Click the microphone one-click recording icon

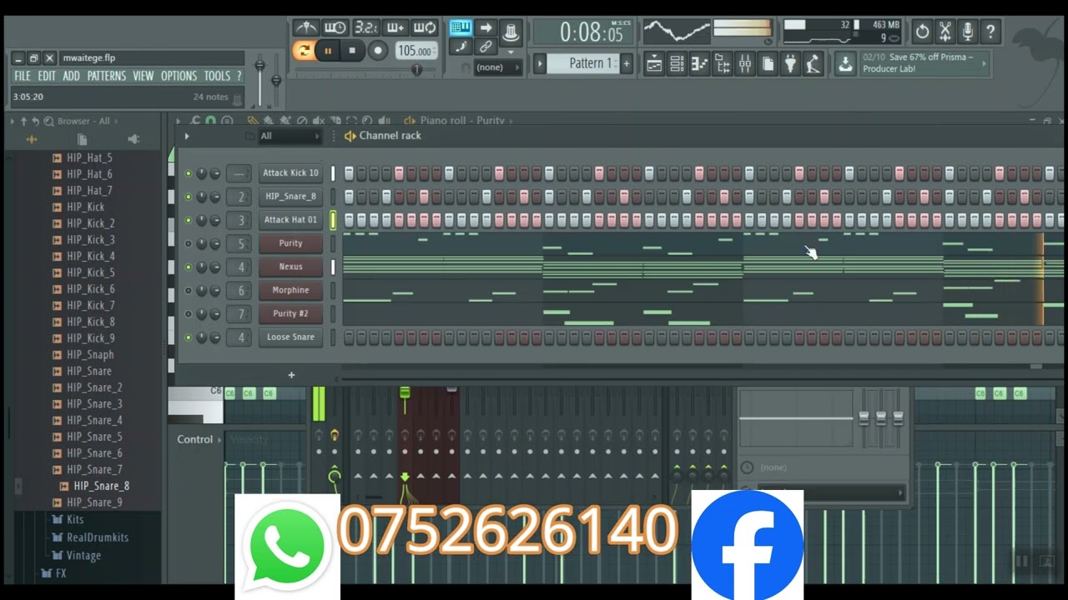click(967, 32)
